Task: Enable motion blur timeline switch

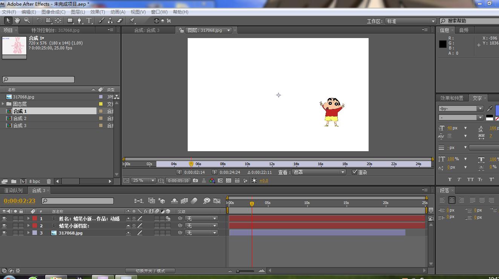Action: tap(194, 201)
